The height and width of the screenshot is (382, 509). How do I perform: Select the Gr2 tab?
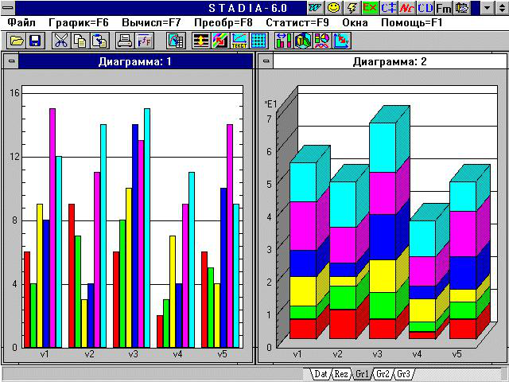[x=383, y=373]
